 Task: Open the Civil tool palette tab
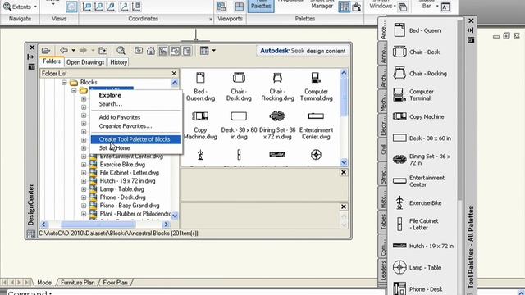(383, 149)
